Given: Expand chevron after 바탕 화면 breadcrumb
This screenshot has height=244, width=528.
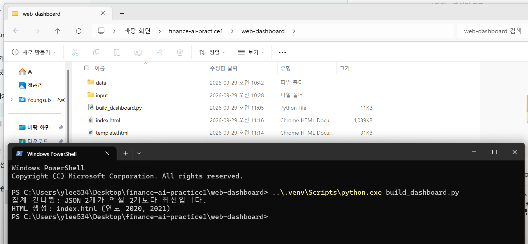Looking at the screenshot, I should coord(160,31).
